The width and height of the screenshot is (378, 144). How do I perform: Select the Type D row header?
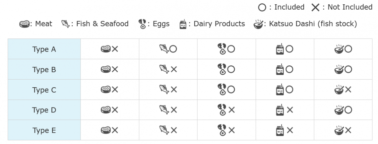44,110
